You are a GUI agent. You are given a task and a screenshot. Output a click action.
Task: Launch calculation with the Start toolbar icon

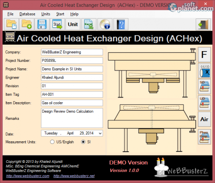(x=58, y=24)
